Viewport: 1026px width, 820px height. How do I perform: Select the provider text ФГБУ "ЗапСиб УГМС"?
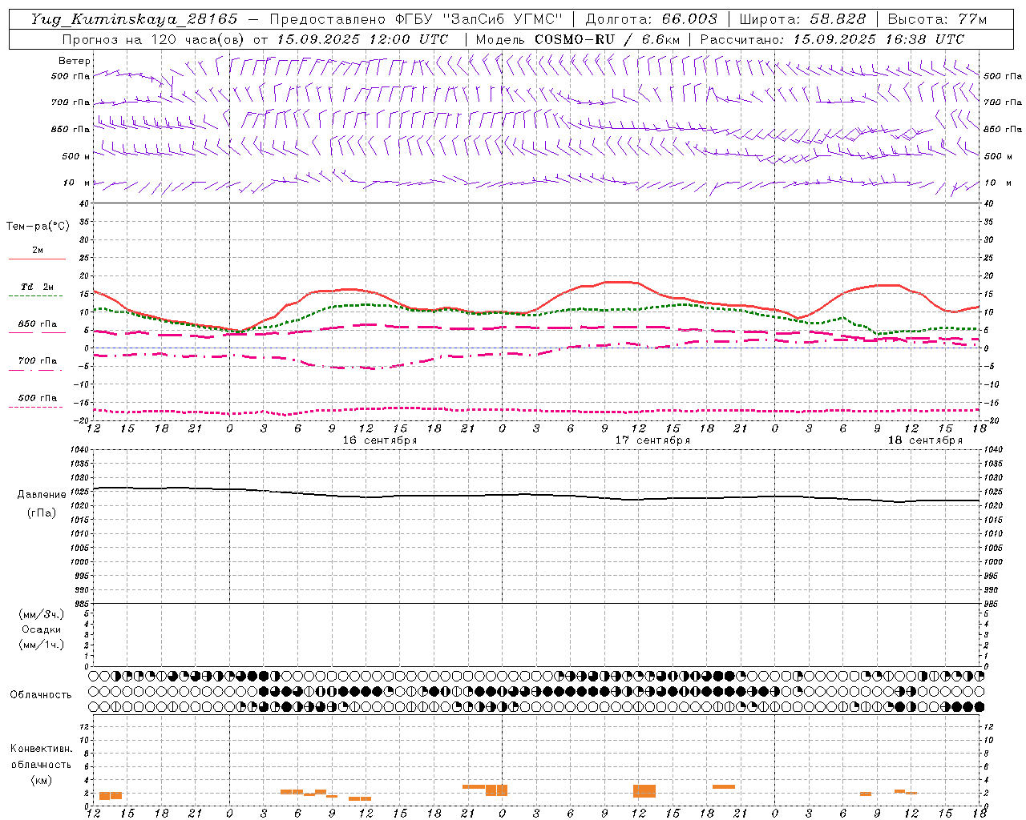click(480, 19)
